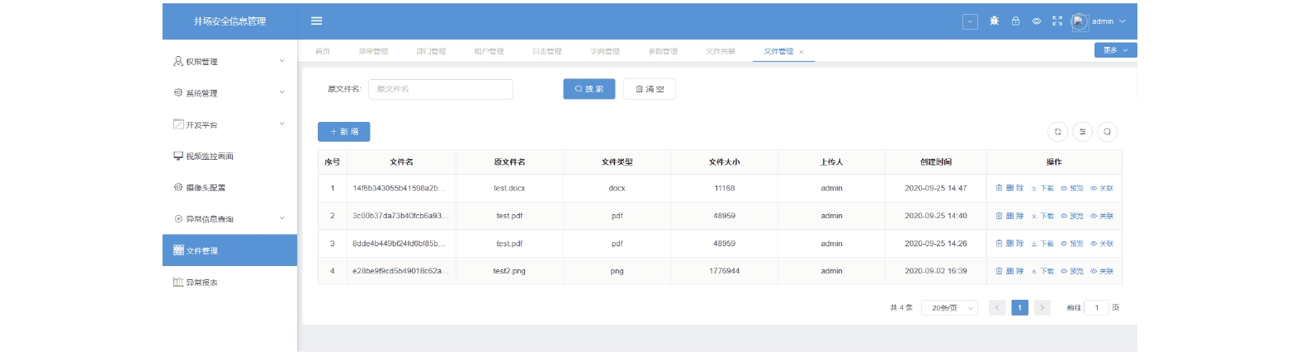
Task: Preview the file created 2020-09-25 14:40
Action: pos(1072,216)
